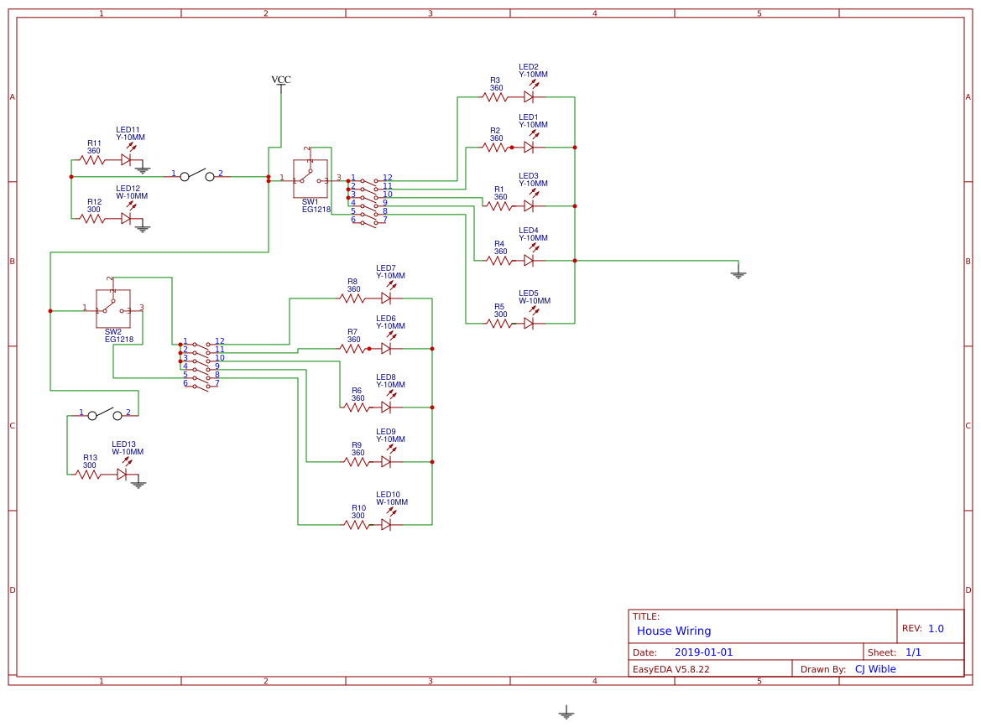Click the ground symbol below the sheet border

[x=566, y=712]
